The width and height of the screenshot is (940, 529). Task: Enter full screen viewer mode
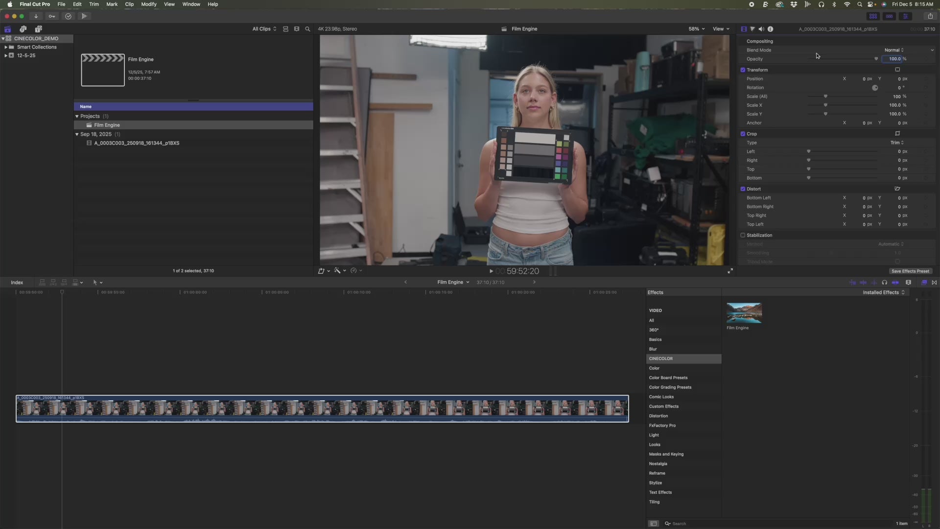(730, 271)
